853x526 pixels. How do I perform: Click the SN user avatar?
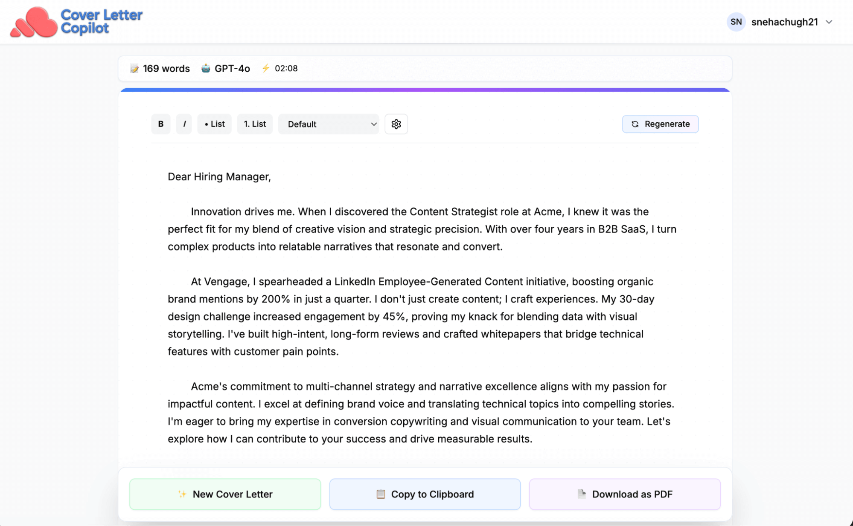pyautogui.click(x=736, y=22)
